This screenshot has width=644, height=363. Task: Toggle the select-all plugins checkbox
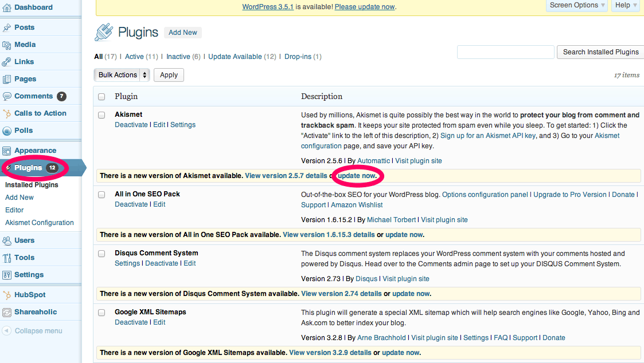pyautogui.click(x=102, y=97)
